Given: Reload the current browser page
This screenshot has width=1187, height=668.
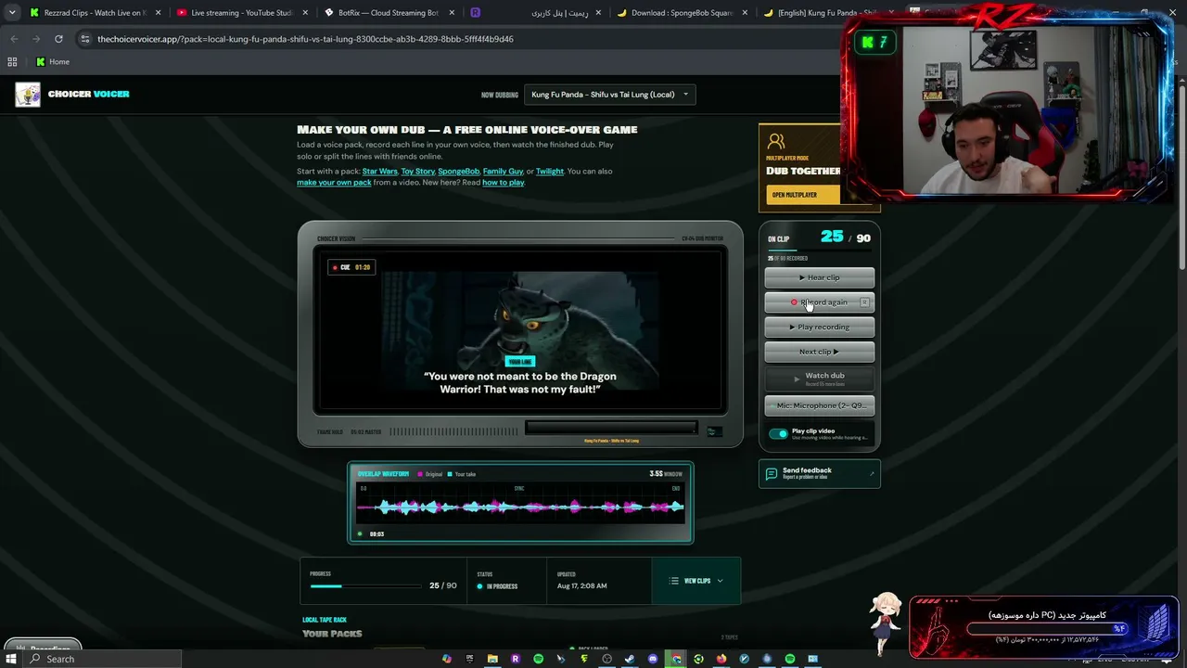Looking at the screenshot, I should click(58, 39).
